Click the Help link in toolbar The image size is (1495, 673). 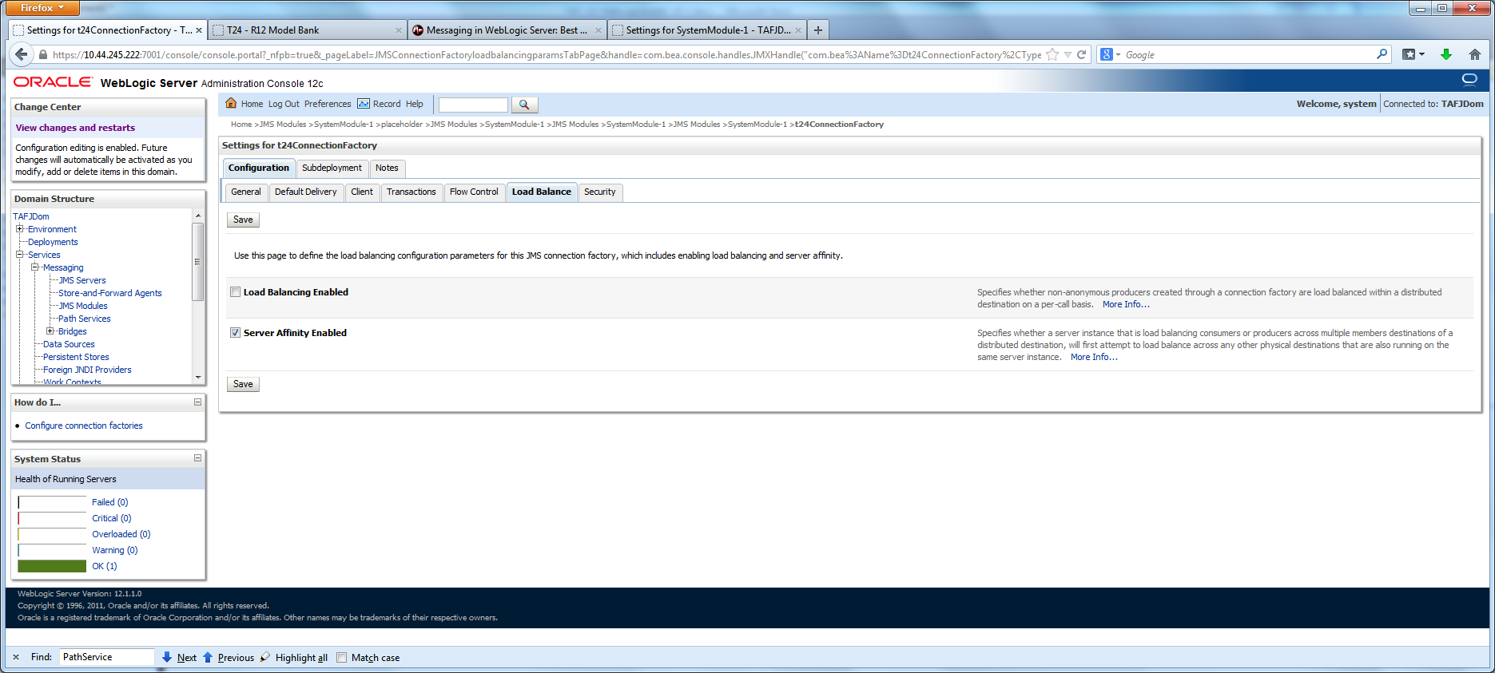point(414,104)
